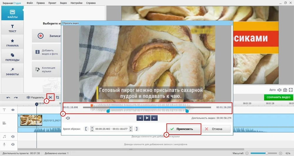Close the Обрезать видео dialog
This screenshot has width=294, height=156.
click(x=231, y=23)
